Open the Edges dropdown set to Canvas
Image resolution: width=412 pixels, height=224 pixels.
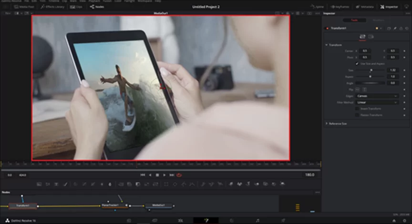click(x=377, y=96)
